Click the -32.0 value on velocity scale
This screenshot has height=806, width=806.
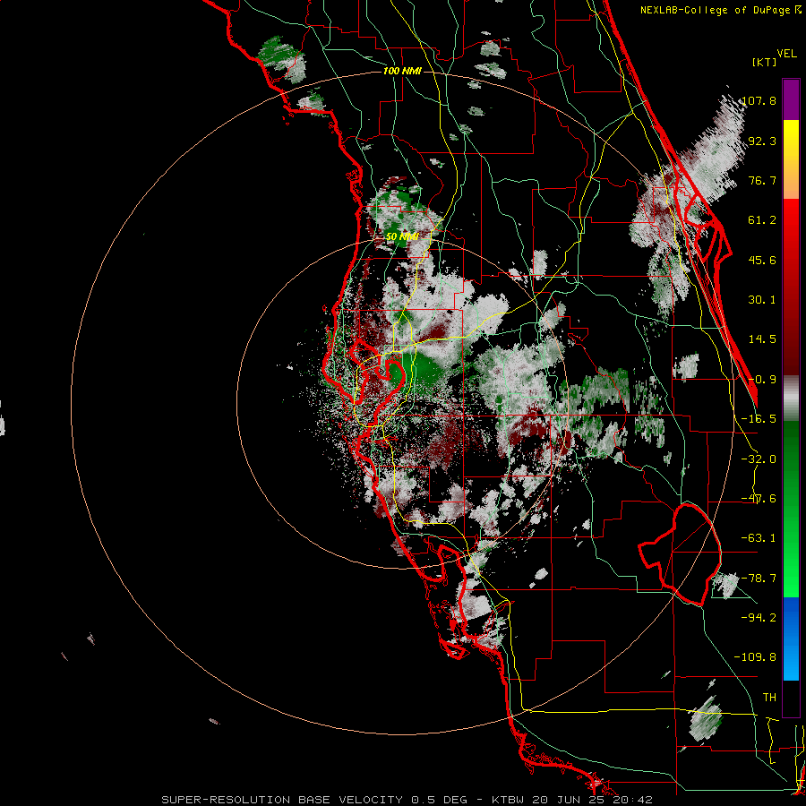[759, 459]
